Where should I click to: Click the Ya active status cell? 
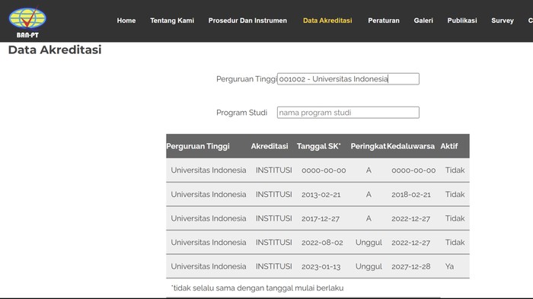449,267
